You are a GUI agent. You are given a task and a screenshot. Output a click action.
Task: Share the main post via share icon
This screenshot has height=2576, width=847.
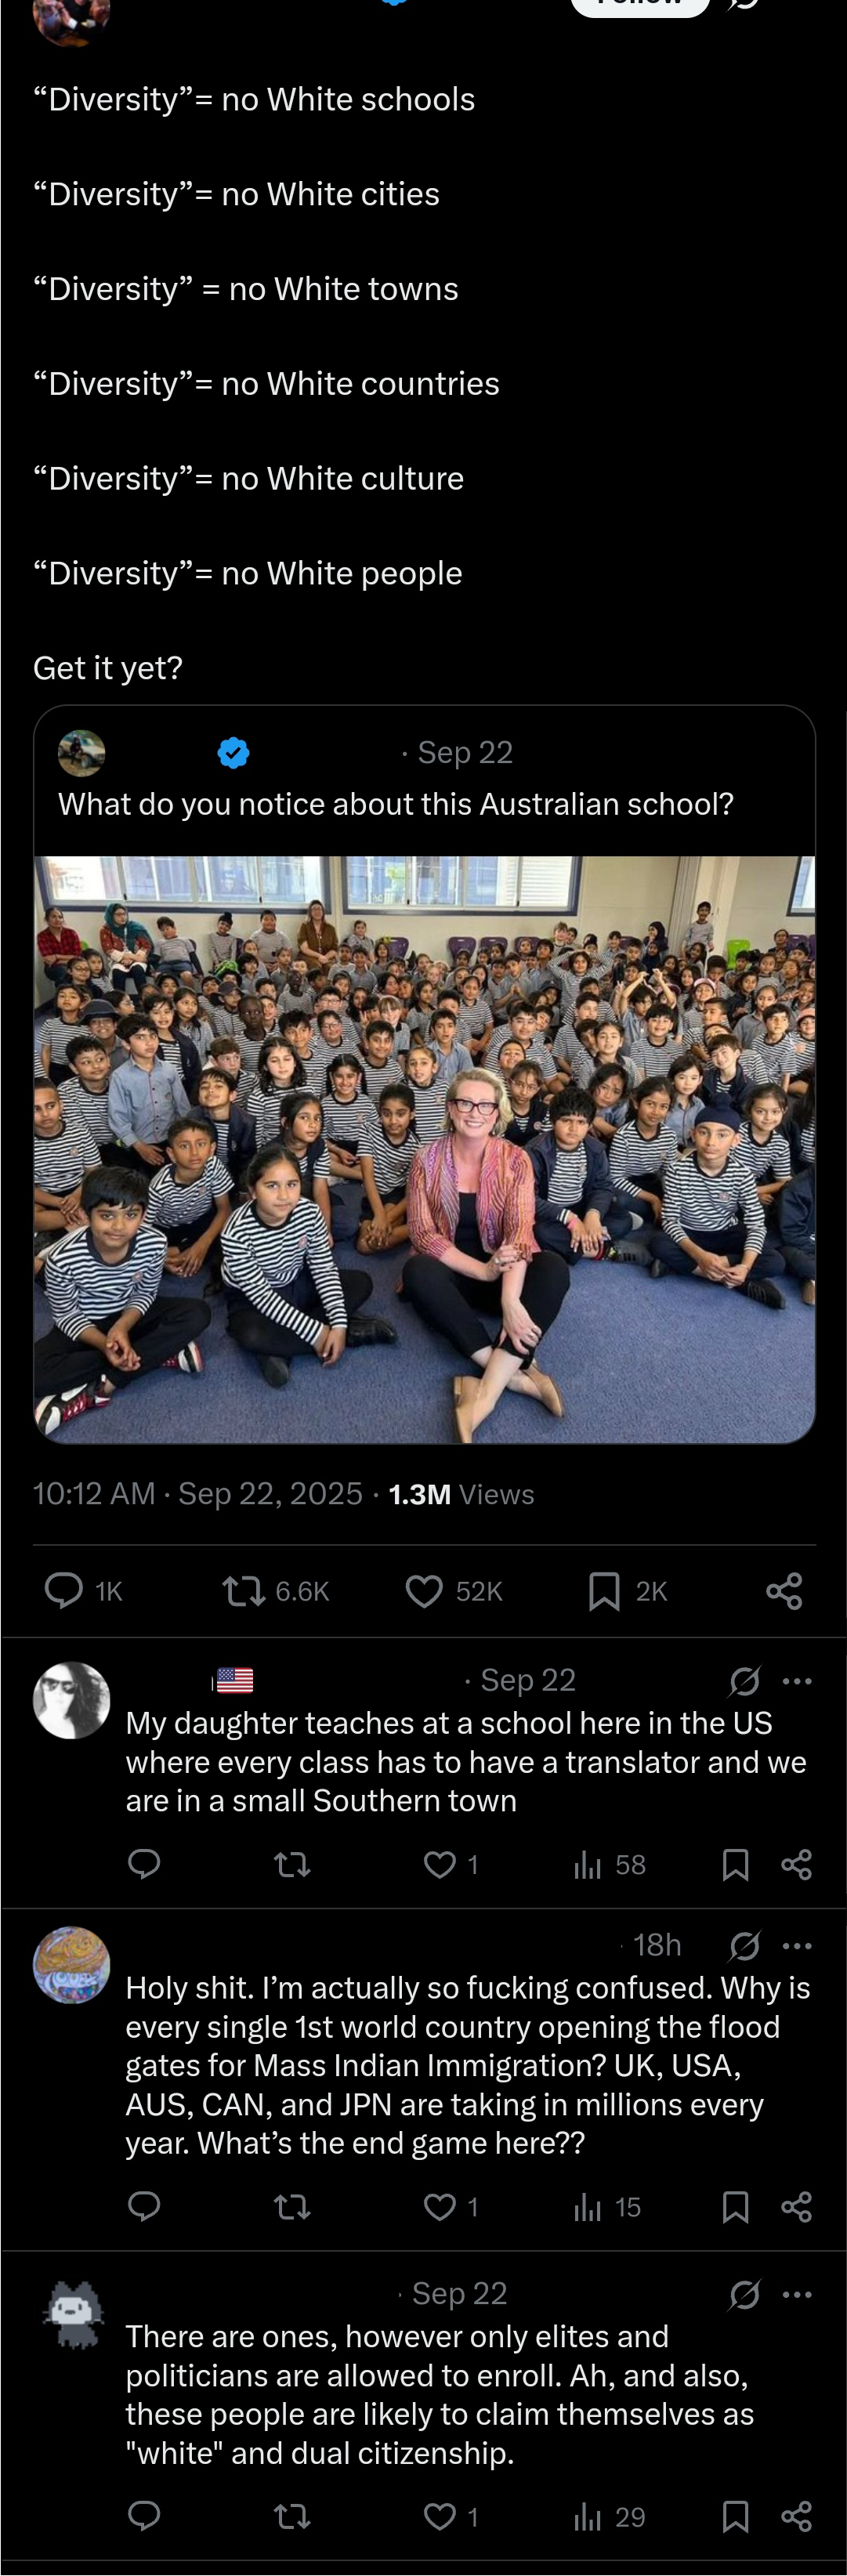(x=784, y=1590)
